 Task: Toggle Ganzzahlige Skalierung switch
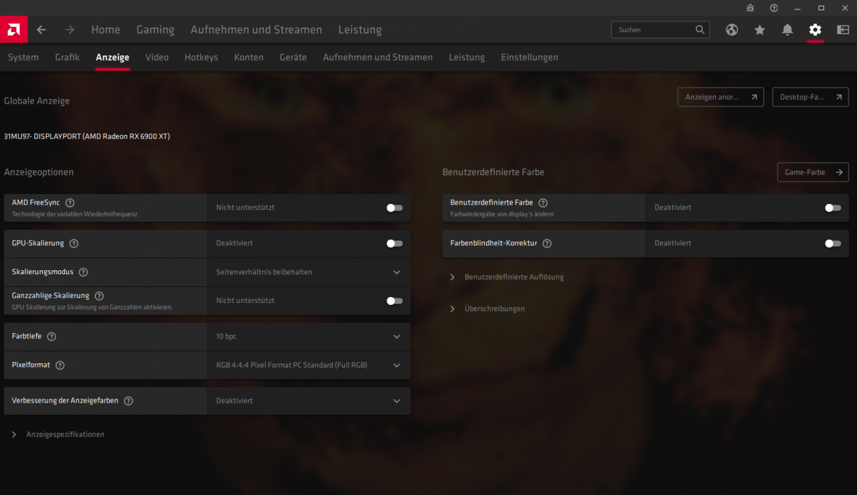394,301
